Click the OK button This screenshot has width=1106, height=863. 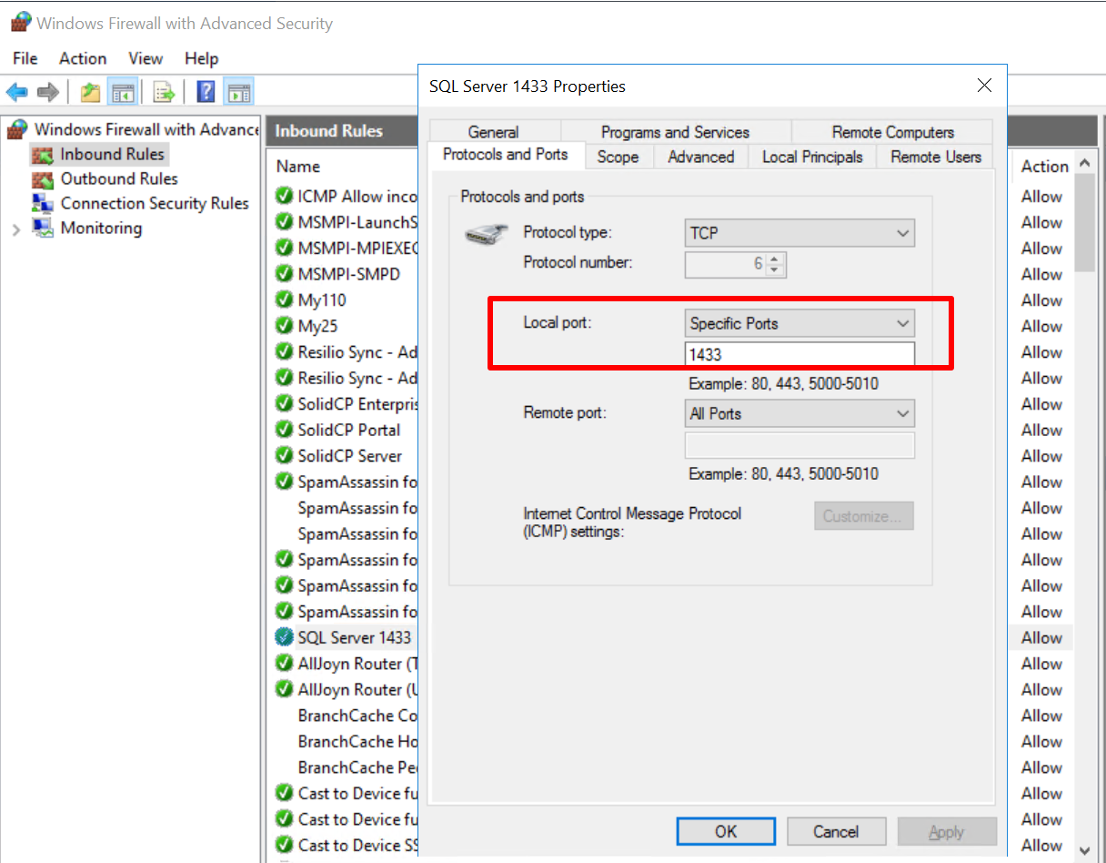[725, 831]
